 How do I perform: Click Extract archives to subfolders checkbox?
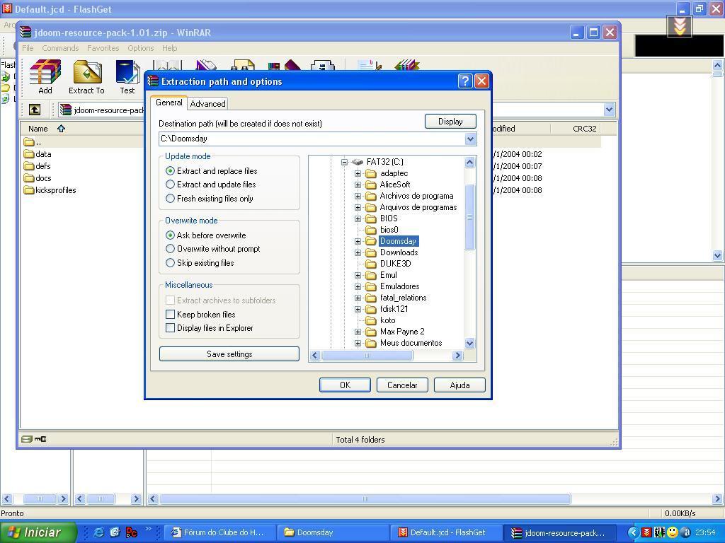(170, 300)
